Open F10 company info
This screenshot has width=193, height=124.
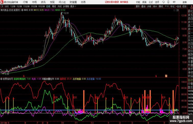[x=167, y=6]
